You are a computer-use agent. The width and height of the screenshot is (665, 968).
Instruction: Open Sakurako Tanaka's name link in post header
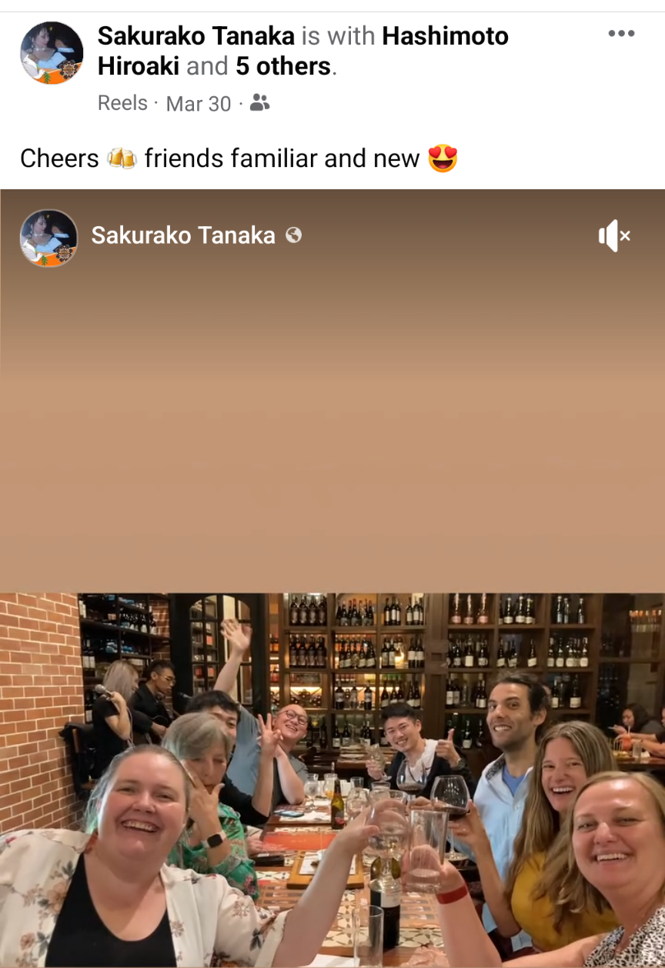pyautogui.click(x=196, y=35)
